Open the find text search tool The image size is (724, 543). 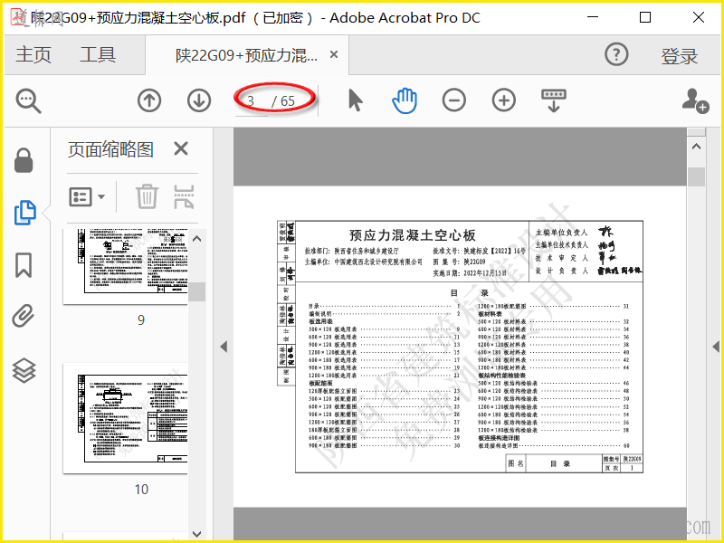[28, 101]
